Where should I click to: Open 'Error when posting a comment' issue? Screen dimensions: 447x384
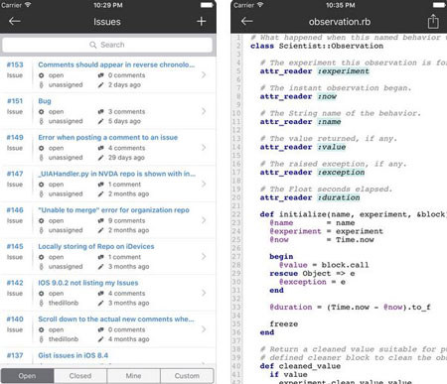(x=108, y=138)
